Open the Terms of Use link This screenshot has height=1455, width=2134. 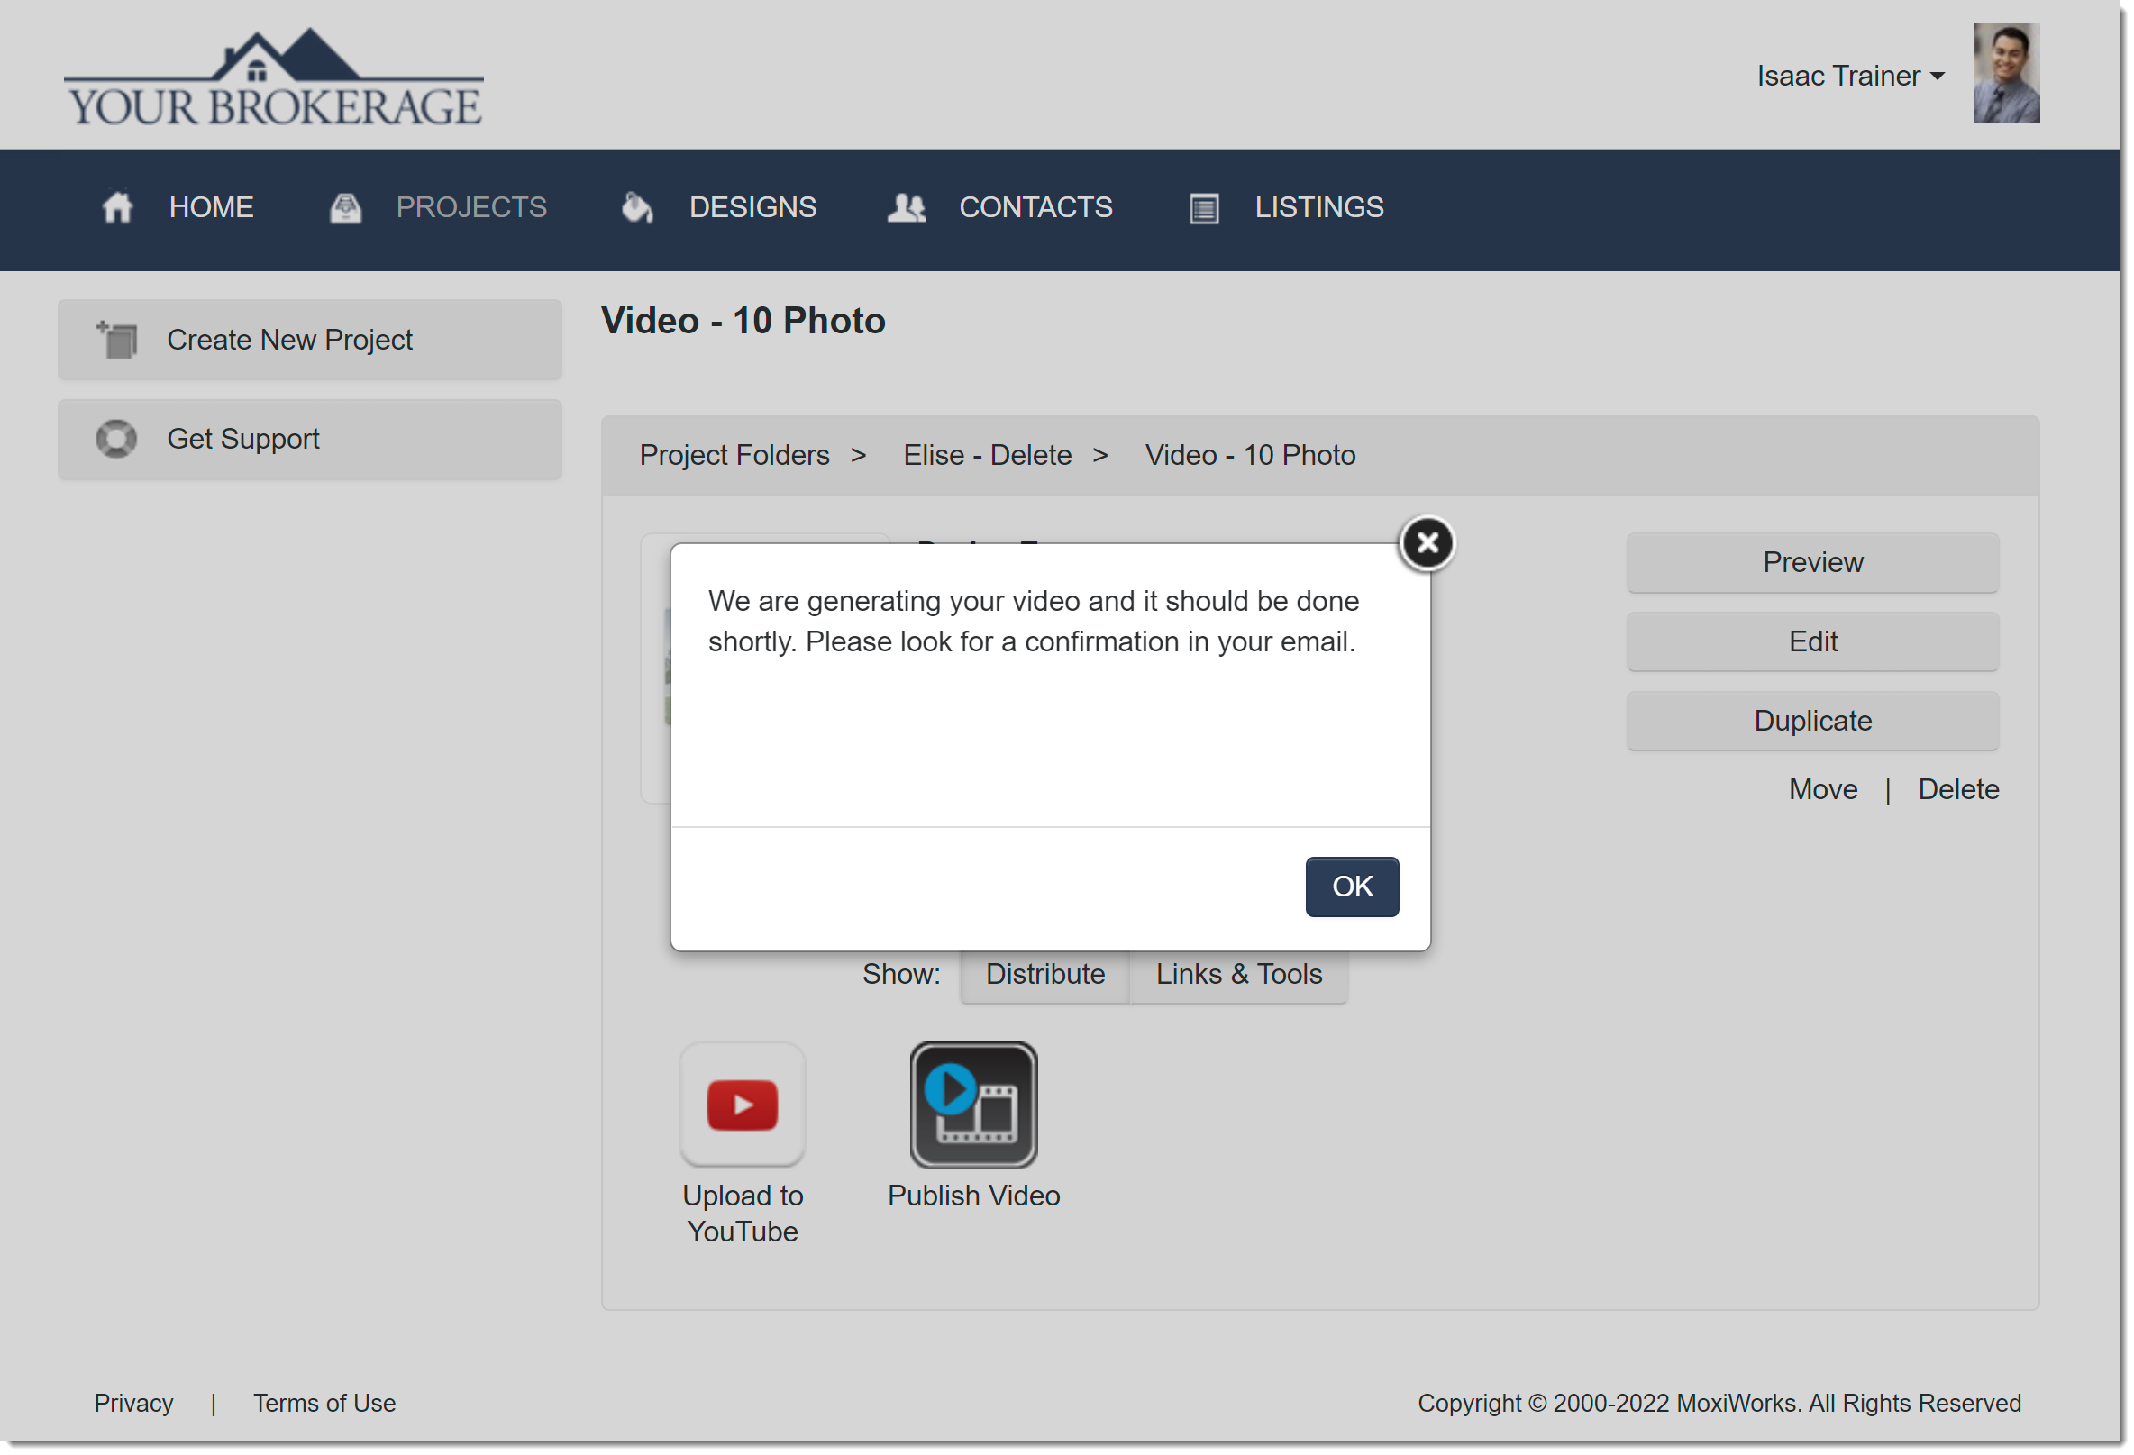[x=324, y=1403]
